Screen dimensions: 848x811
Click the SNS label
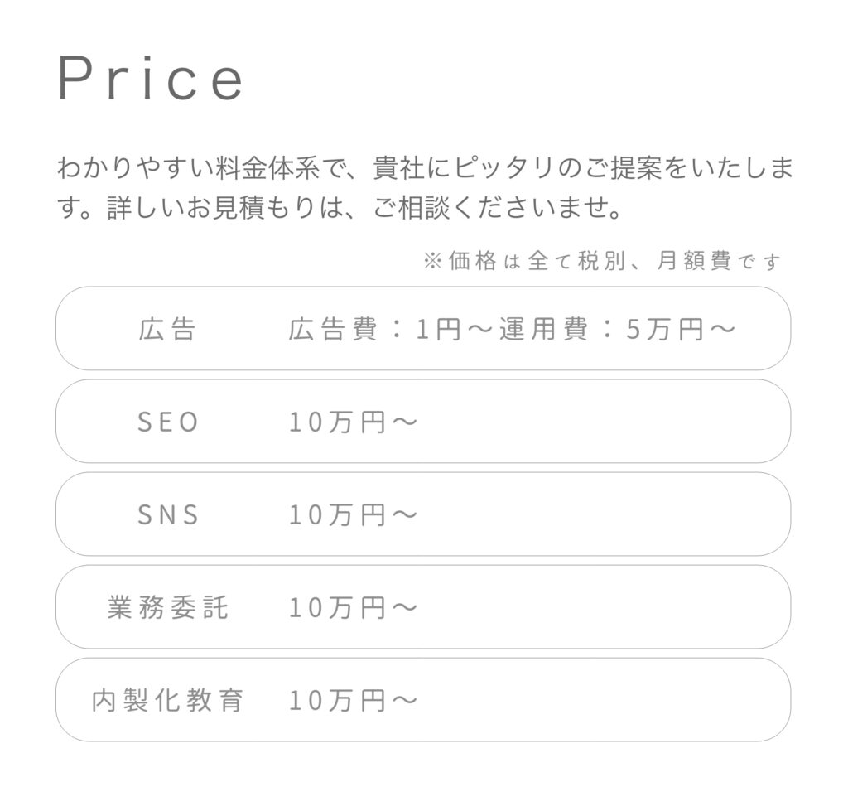click(167, 514)
